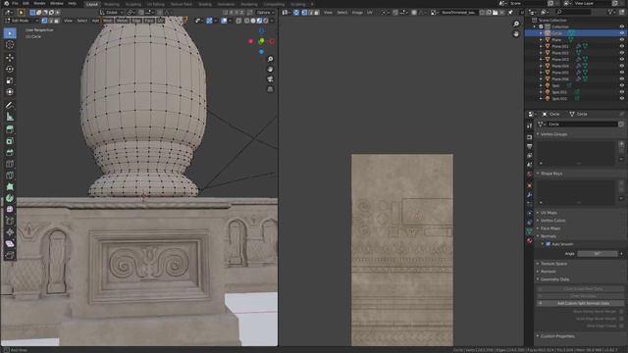Click the viewport zoom magnifier icon
The image size is (628, 353).
[271, 59]
